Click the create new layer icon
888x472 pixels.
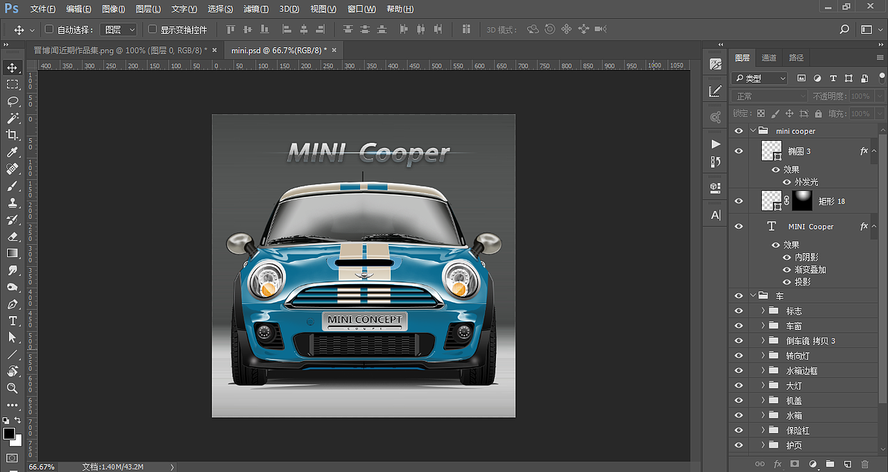pyautogui.click(x=847, y=464)
